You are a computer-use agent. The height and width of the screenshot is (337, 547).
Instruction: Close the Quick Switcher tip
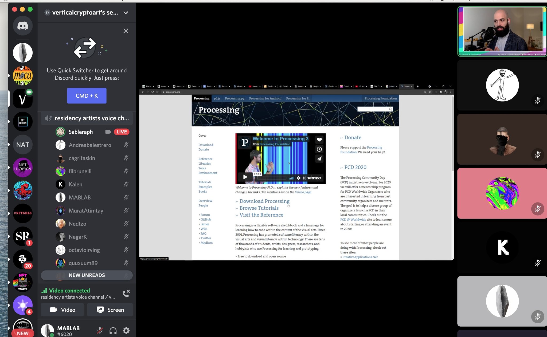tap(126, 31)
